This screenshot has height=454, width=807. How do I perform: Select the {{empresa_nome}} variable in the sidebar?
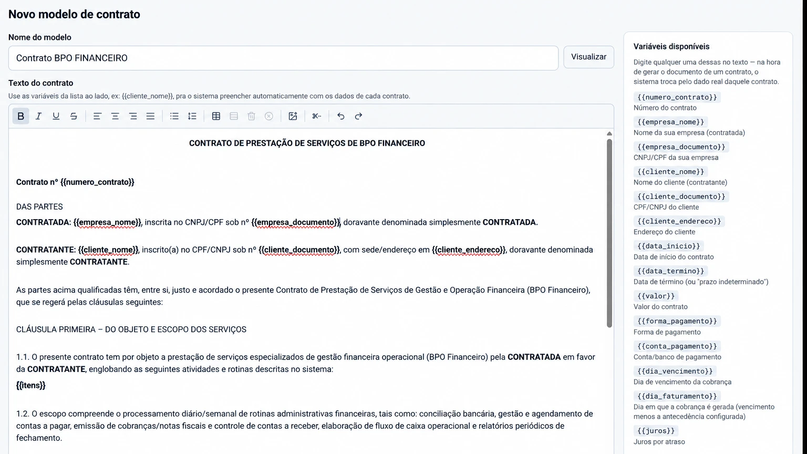pos(670,122)
